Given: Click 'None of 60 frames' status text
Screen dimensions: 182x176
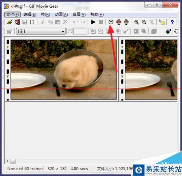Looking at the screenshot, I should 25,169.
